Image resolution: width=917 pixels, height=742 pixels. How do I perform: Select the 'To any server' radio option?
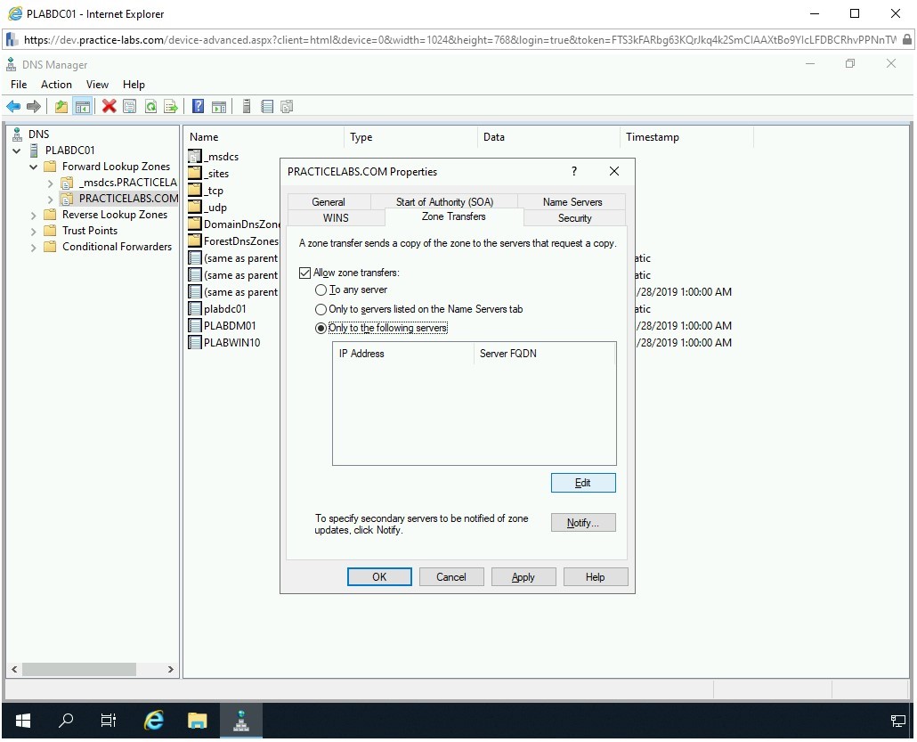(321, 290)
